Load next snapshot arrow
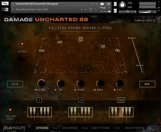Screen dimensions: 161x132 pyautogui.click(x=85, y=10)
